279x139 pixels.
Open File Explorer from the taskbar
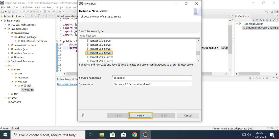101,135
